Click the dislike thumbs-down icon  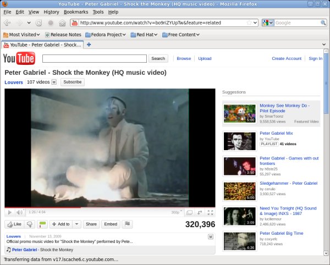[x=30, y=224]
